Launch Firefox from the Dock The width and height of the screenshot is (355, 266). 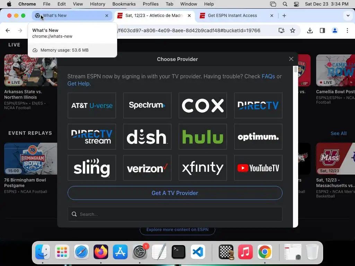click(101, 252)
